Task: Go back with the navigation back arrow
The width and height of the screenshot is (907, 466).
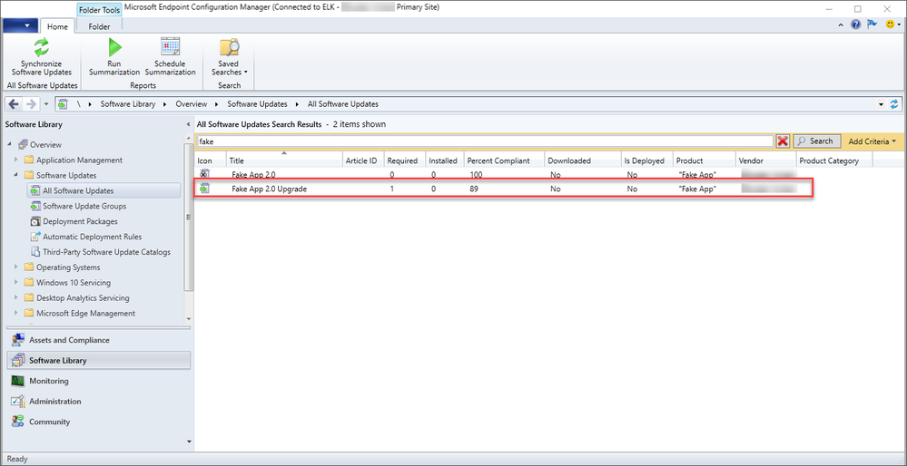Action: 15,104
